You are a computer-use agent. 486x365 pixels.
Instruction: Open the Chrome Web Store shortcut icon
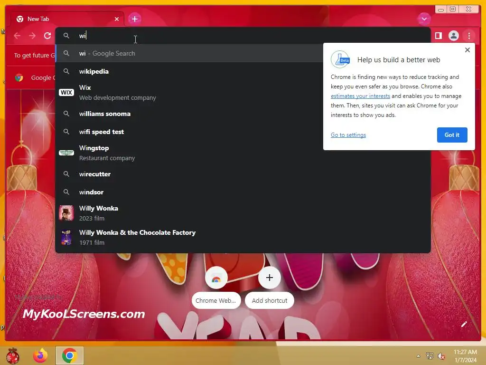coord(216,278)
